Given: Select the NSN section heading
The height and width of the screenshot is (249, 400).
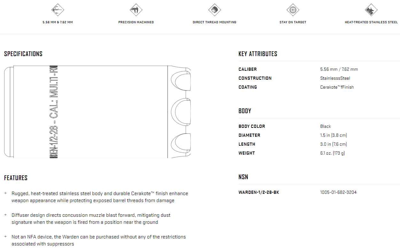Looking at the screenshot, I should pyautogui.click(x=243, y=177).
